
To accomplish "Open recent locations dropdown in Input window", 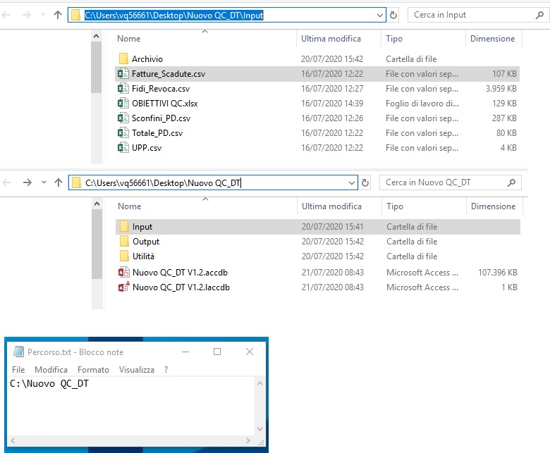I will click(43, 15).
